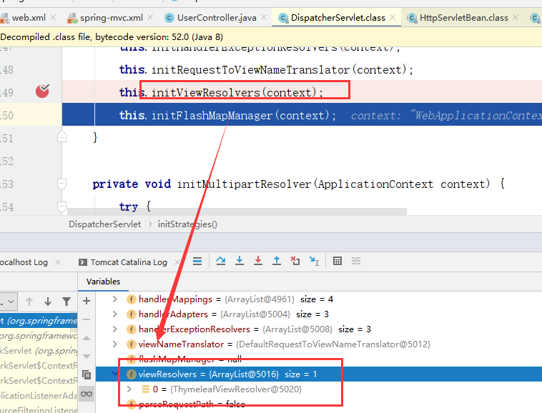Collapse the method fold marker at line 151

[x=61, y=137]
